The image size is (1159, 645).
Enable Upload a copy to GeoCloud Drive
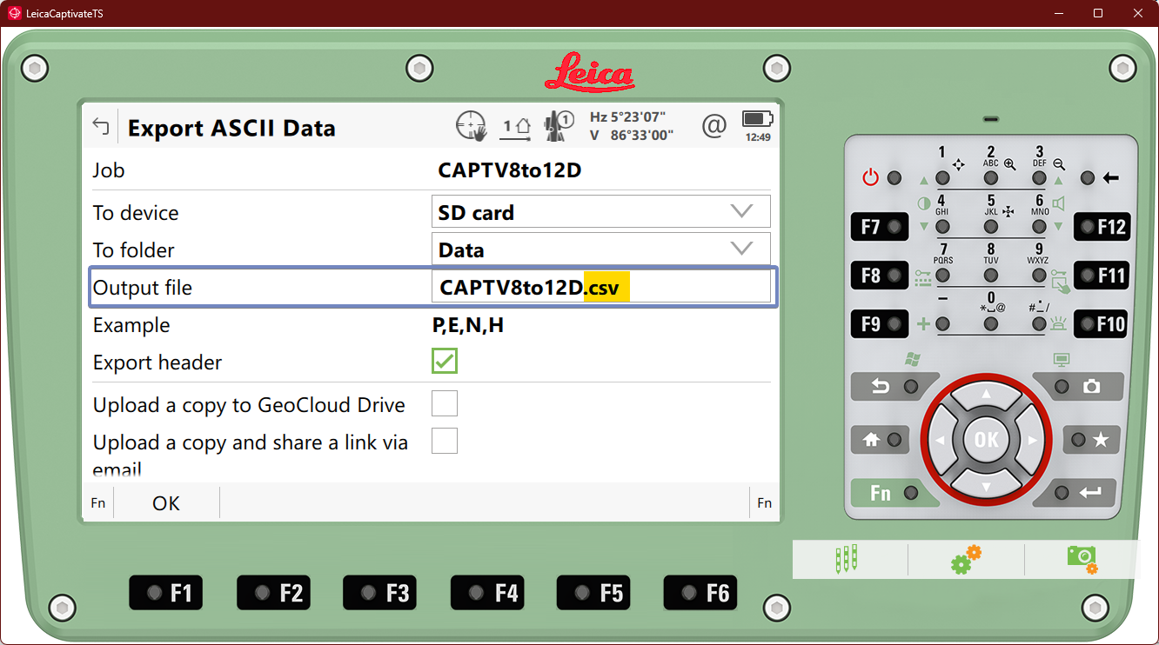[x=445, y=403]
